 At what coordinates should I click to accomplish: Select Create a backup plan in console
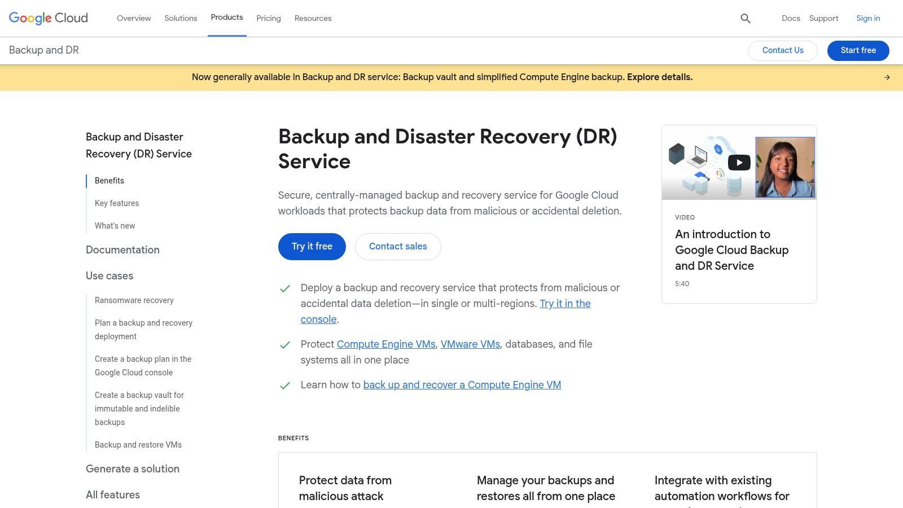click(143, 366)
